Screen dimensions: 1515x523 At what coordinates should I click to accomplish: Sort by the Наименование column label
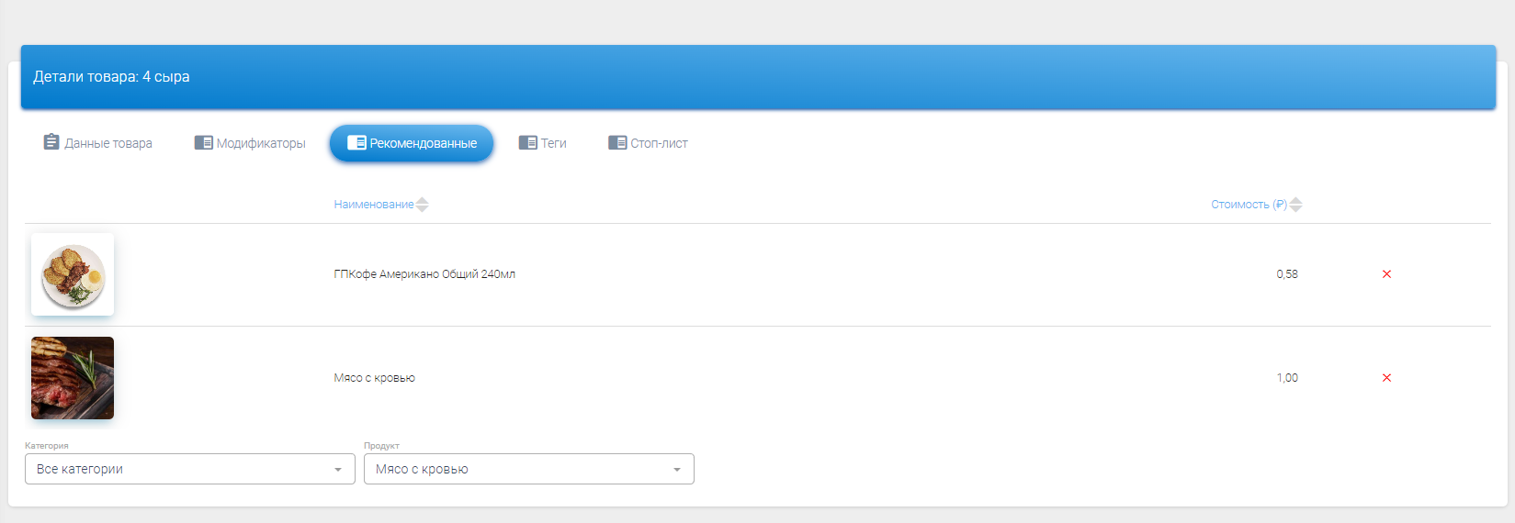[373, 205]
